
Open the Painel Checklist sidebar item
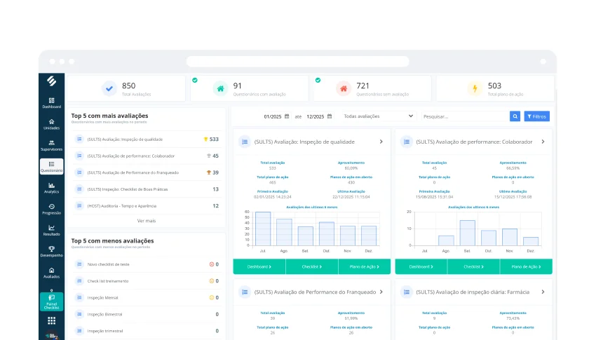click(x=51, y=301)
